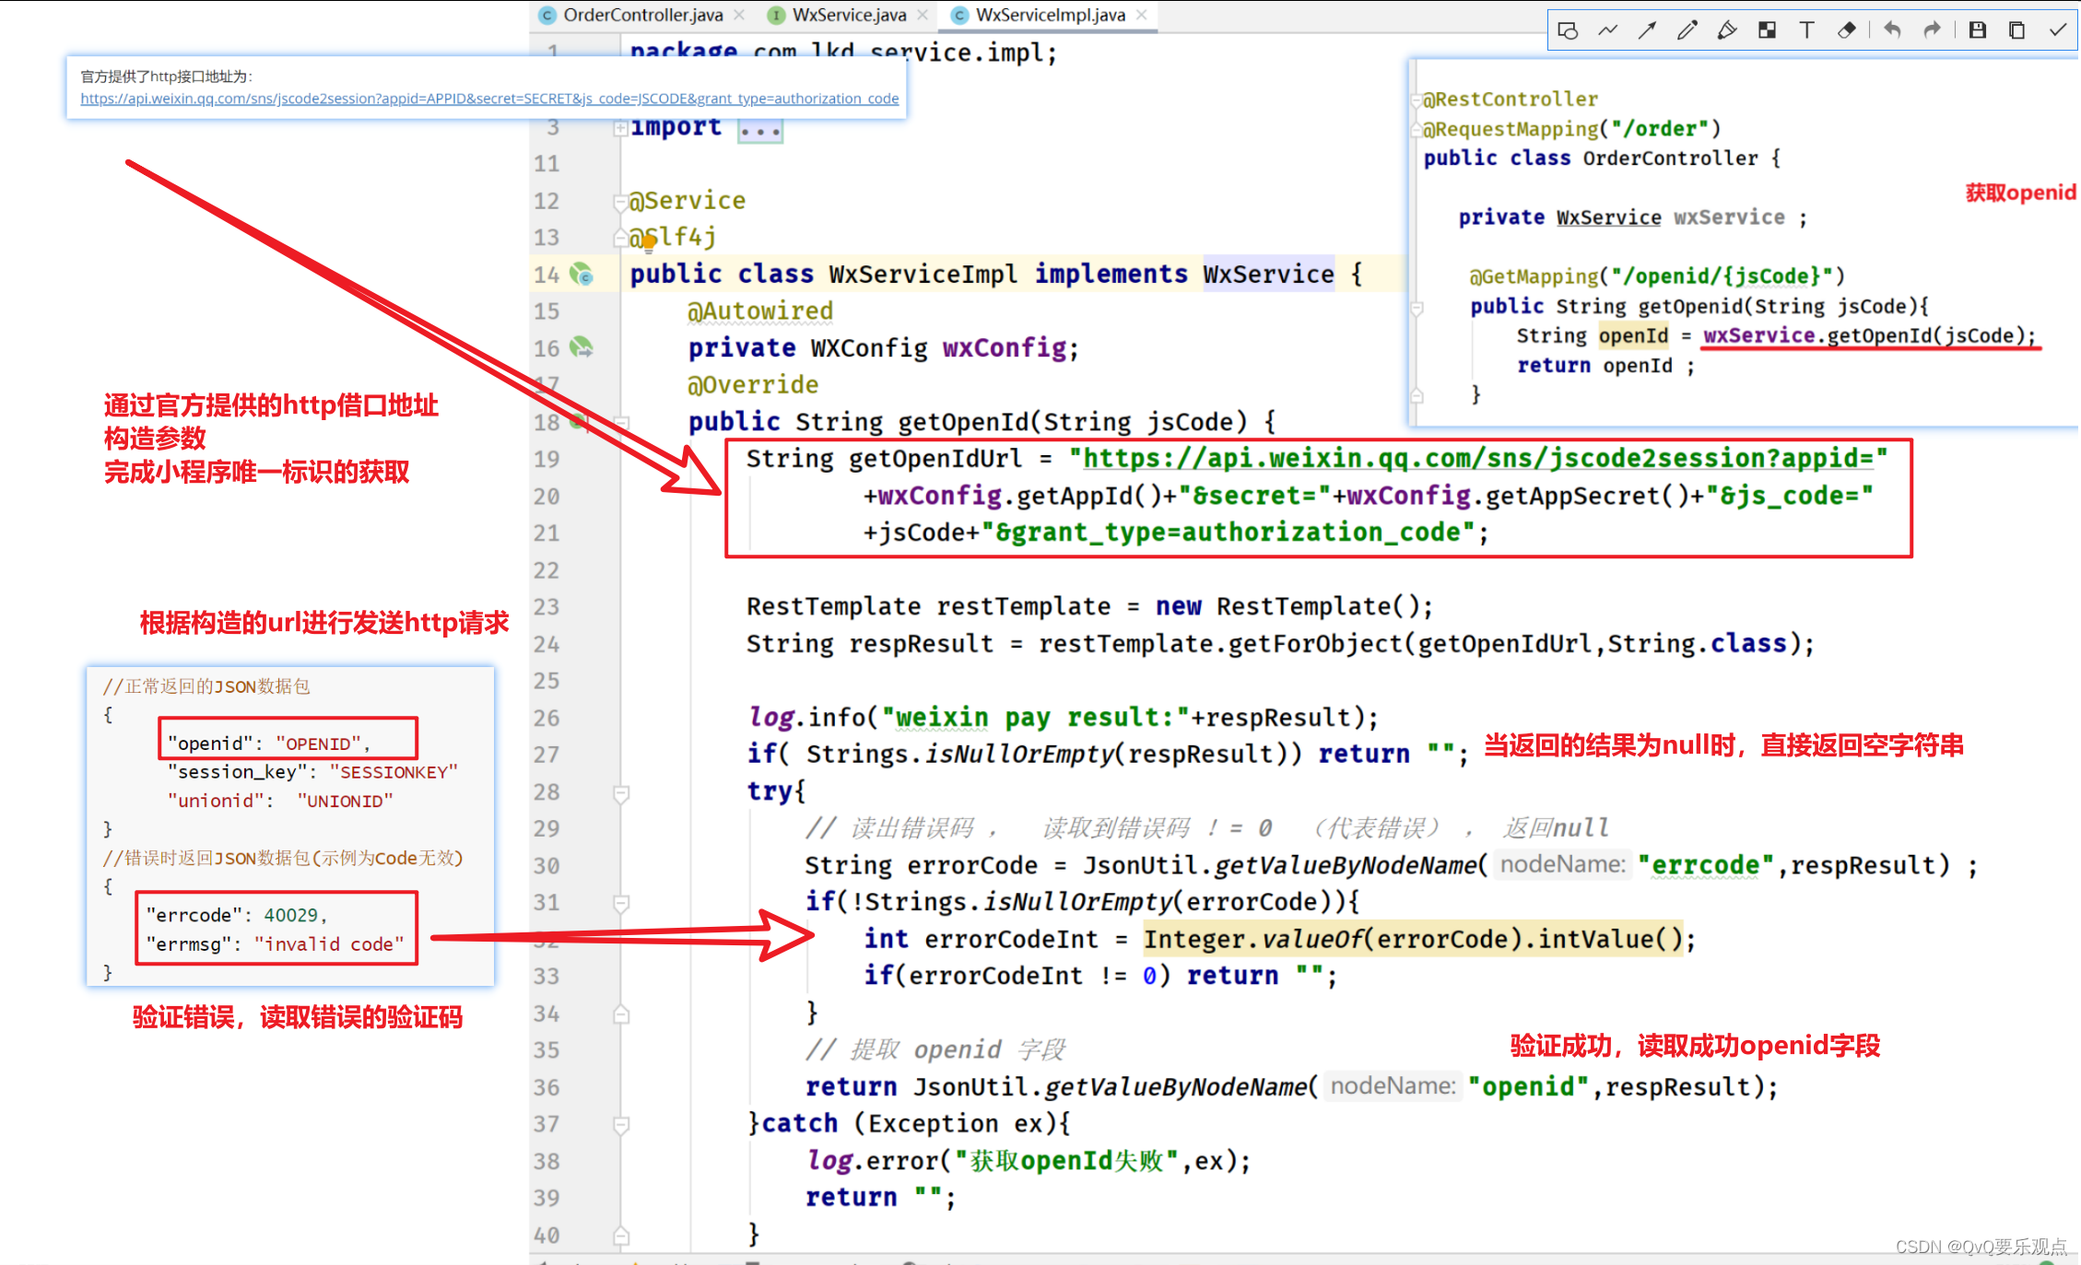This screenshot has width=2081, height=1265.
Task: Collapse the if block fold on line 31
Action: (x=621, y=904)
